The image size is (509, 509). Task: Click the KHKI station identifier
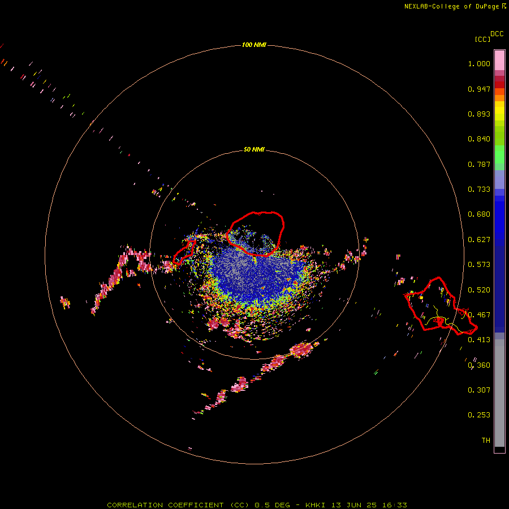coord(316,505)
